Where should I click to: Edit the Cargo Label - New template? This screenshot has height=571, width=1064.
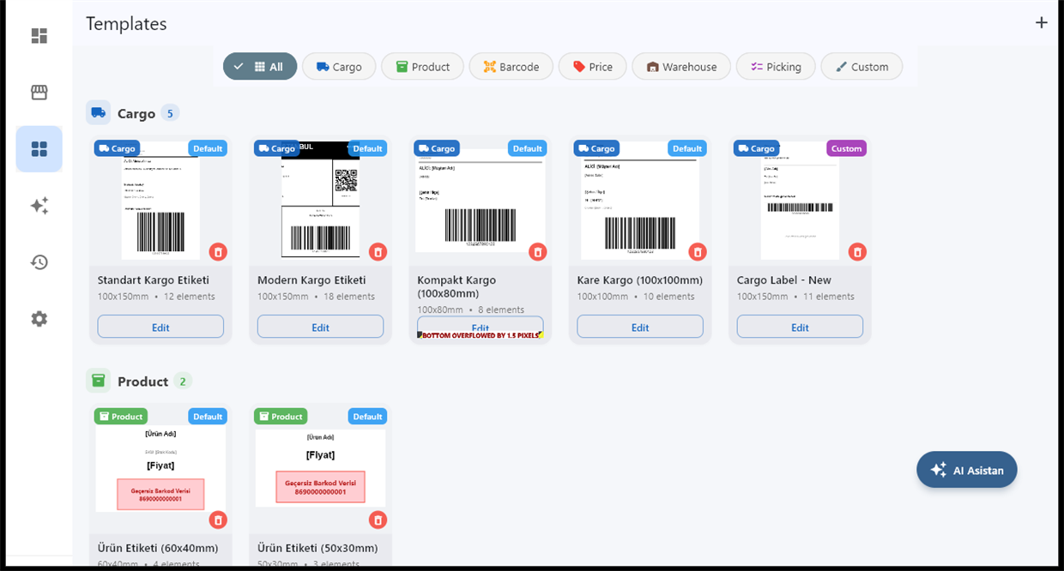point(800,327)
